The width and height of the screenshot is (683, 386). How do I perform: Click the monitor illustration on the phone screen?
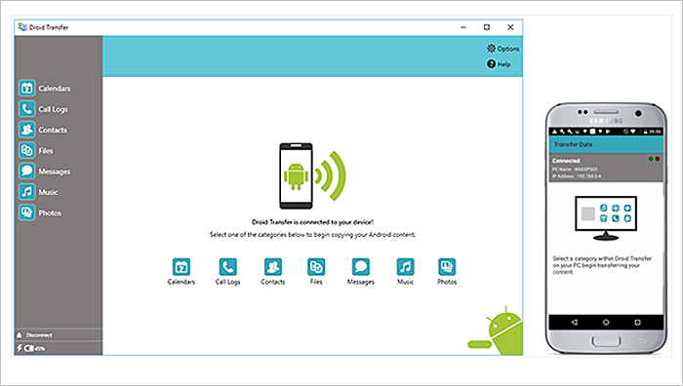[x=606, y=218]
